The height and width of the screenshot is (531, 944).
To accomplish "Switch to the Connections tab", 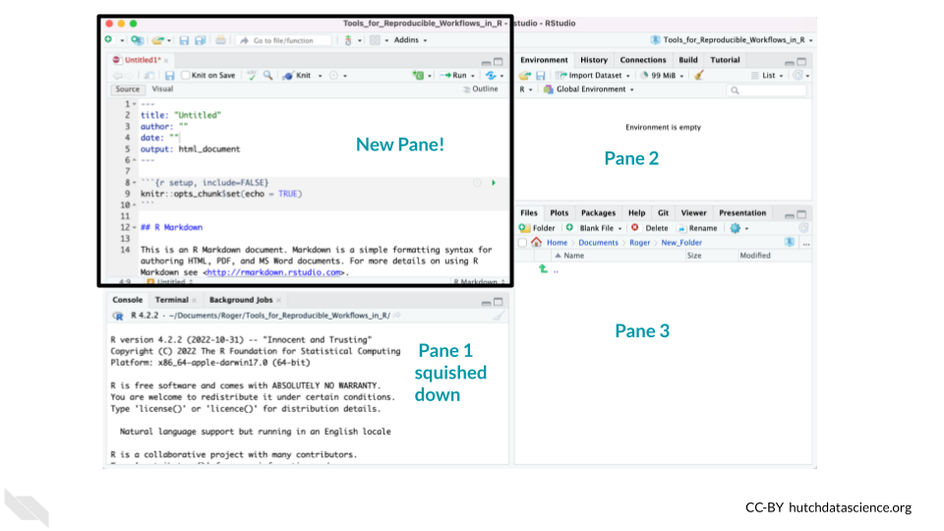I will tap(643, 60).
